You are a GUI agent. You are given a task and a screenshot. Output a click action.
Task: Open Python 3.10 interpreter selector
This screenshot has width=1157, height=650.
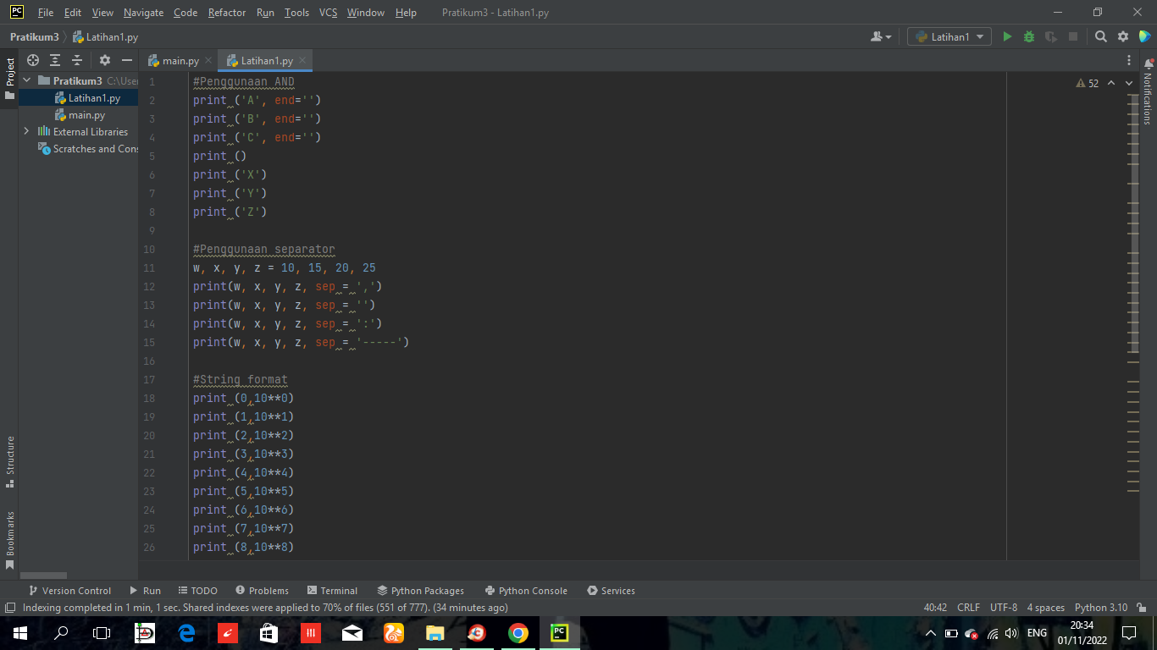1100,608
